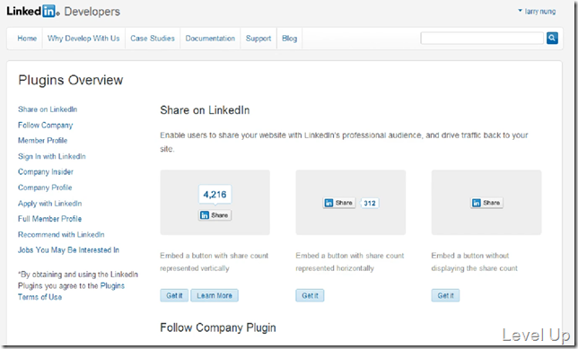
Task: Click the Learn More button
Action: point(215,295)
